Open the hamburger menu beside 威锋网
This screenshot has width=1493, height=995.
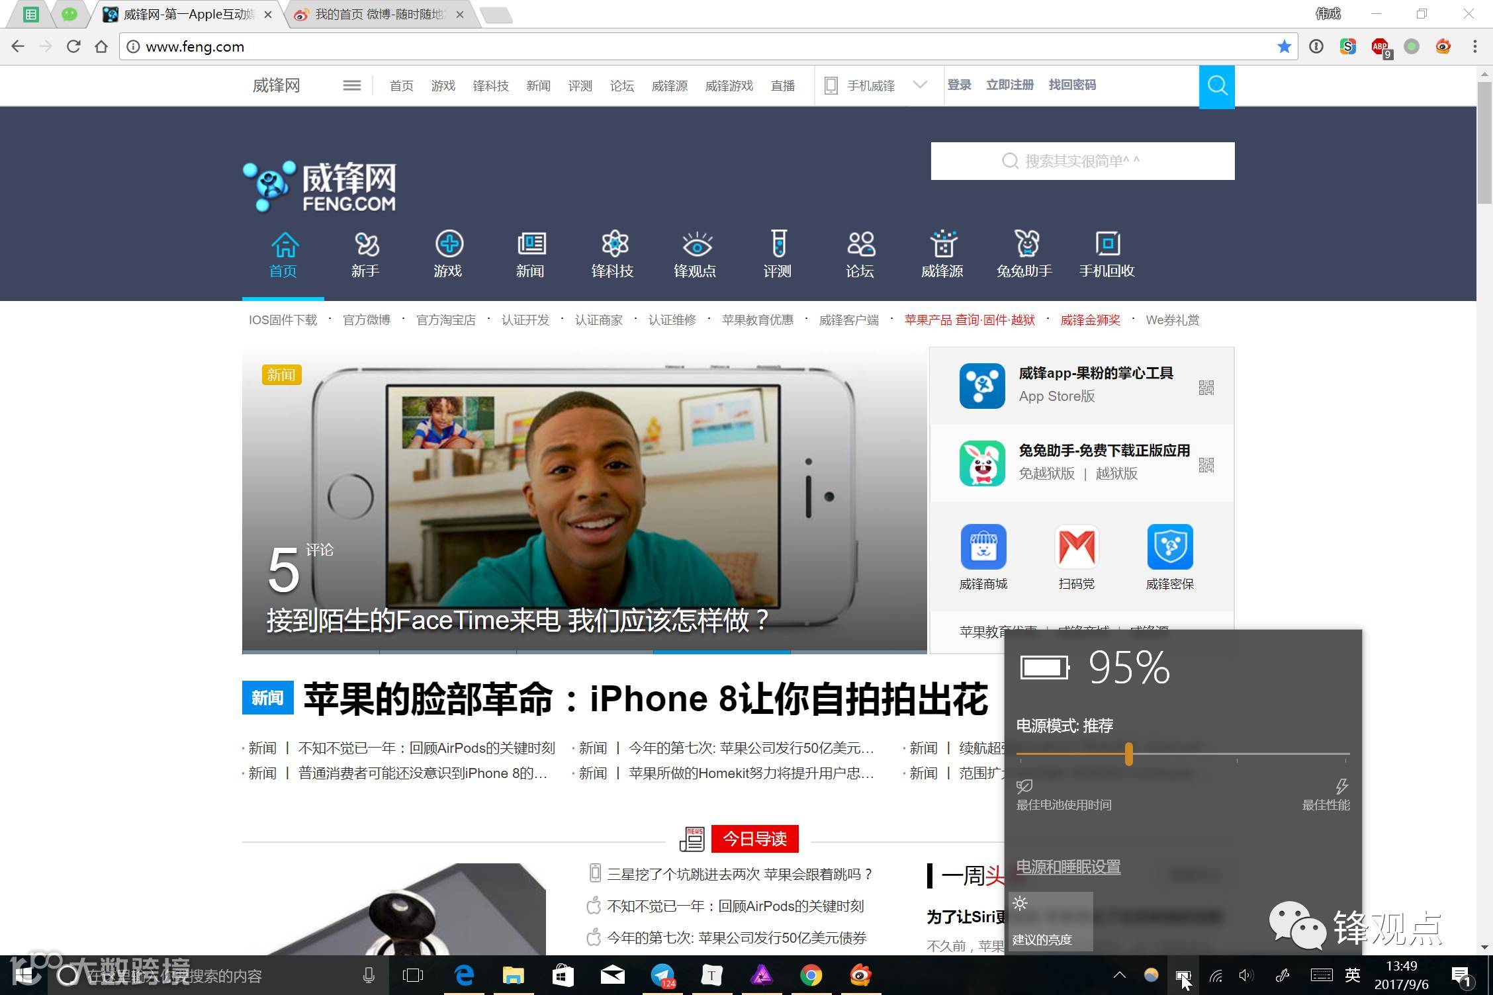[x=351, y=85]
